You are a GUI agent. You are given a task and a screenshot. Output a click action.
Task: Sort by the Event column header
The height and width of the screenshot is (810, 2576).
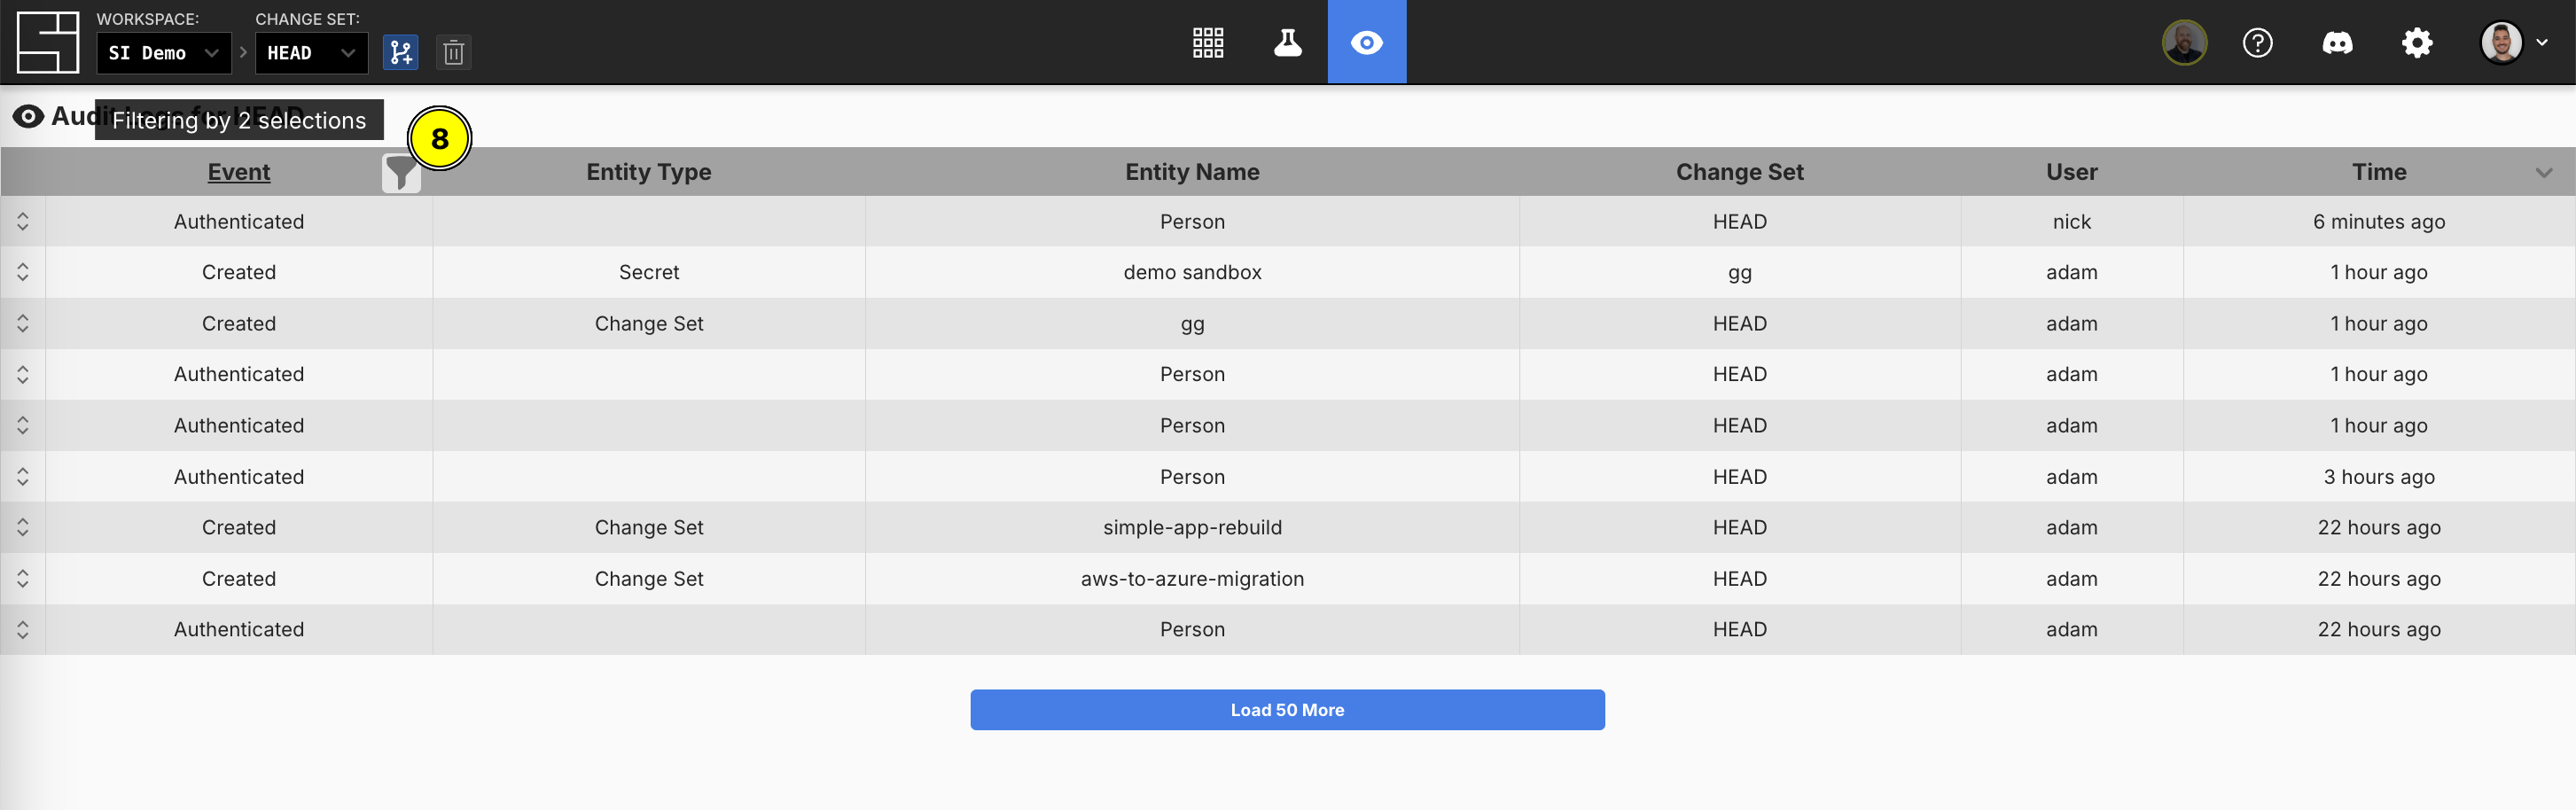[238, 172]
